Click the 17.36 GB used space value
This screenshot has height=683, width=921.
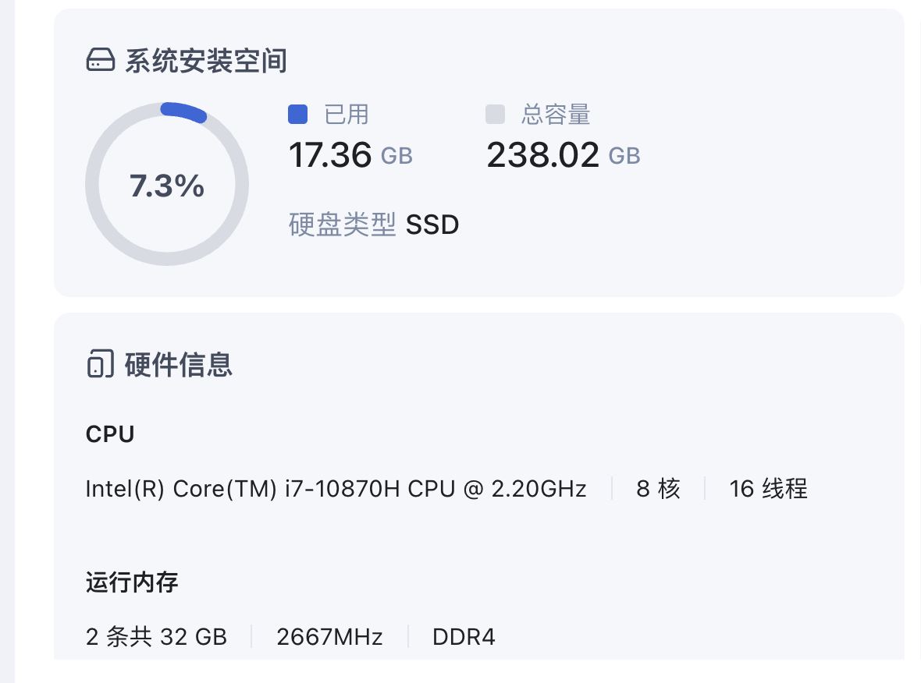[350, 155]
